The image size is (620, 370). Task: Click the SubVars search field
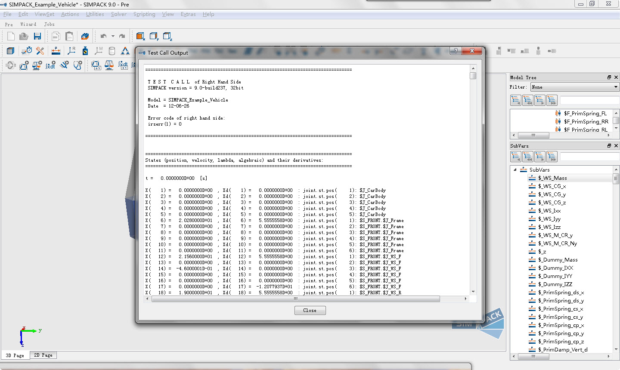coord(589,157)
